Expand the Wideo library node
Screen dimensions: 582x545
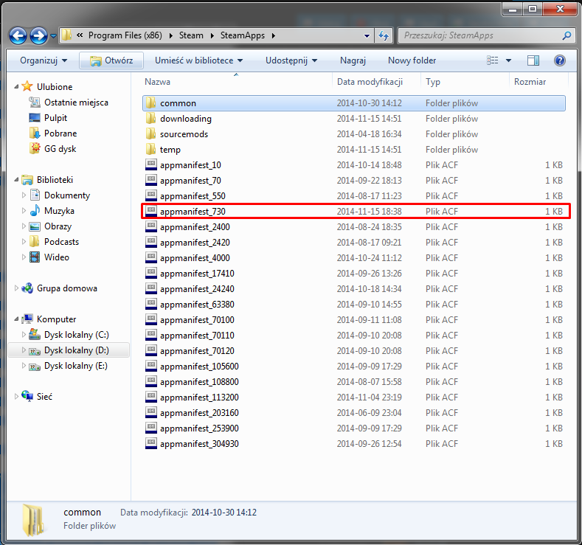click(x=24, y=257)
